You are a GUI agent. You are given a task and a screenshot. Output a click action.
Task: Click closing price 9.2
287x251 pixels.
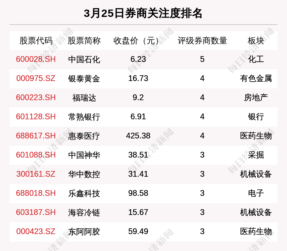click(x=138, y=98)
